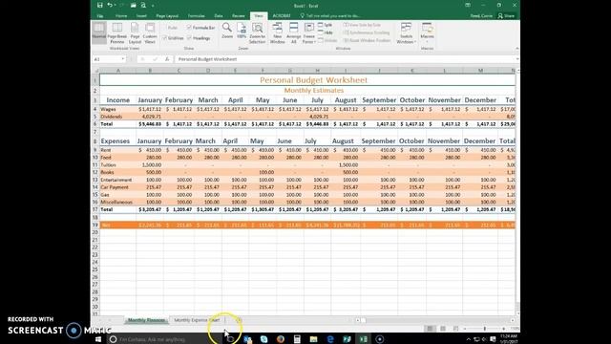Image resolution: width=611 pixels, height=344 pixels.
Task: Open the File tab
Action: point(100,16)
